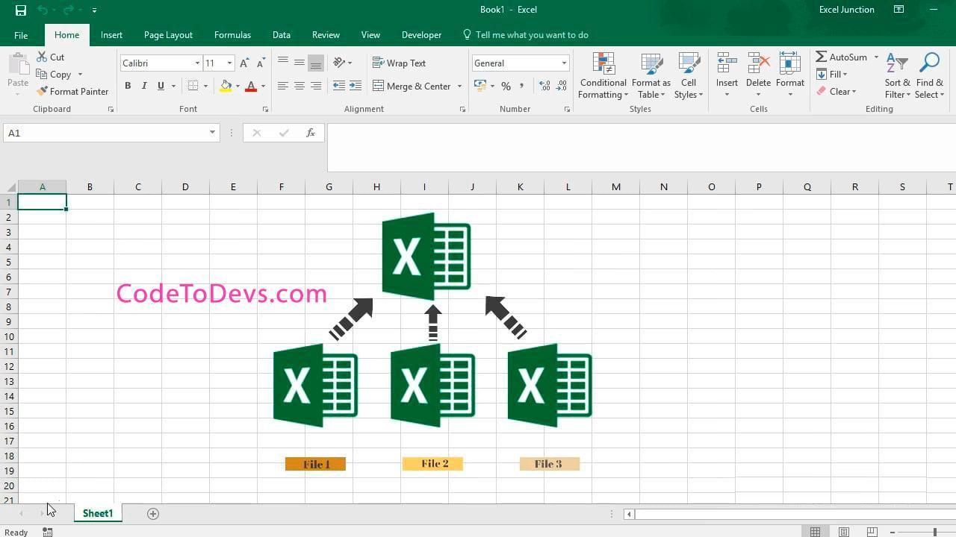Switch to the Developer tab
The image size is (956, 537).
[x=421, y=35]
